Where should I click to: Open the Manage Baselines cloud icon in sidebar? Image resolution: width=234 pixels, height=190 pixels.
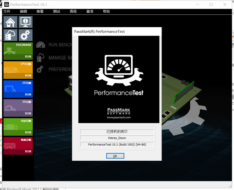[11, 35]
